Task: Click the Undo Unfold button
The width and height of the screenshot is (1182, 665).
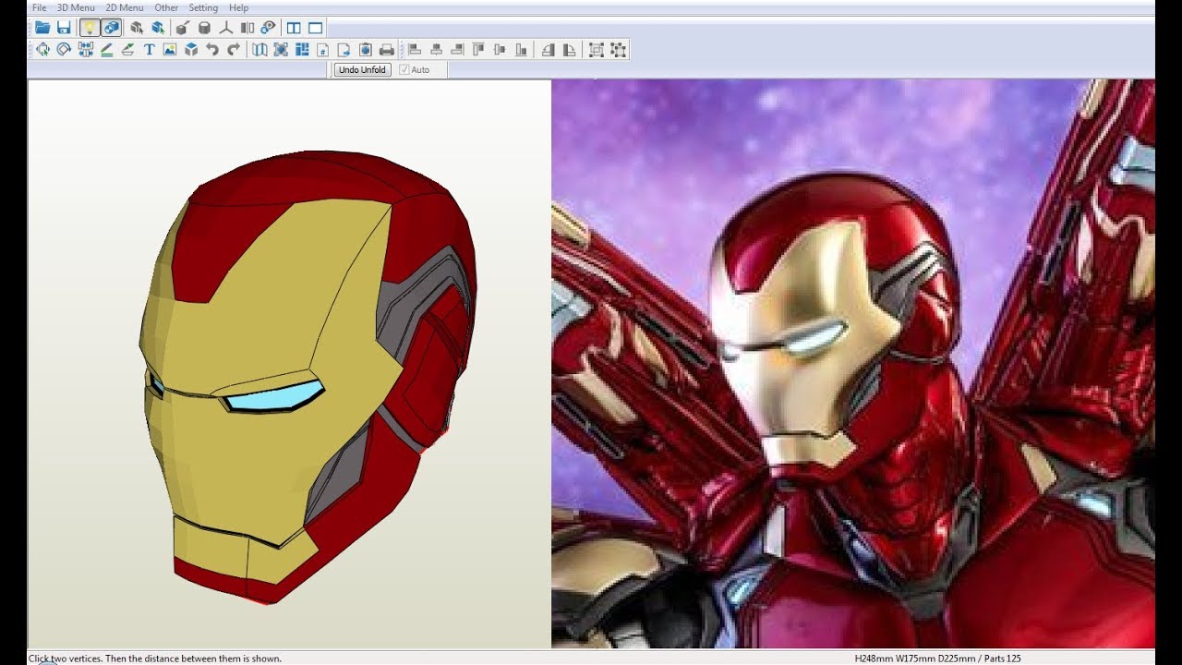Action: pos(362,69)
